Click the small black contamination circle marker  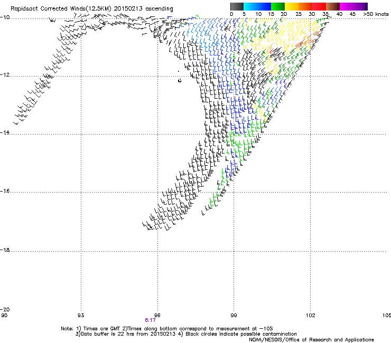pos(180,80)
